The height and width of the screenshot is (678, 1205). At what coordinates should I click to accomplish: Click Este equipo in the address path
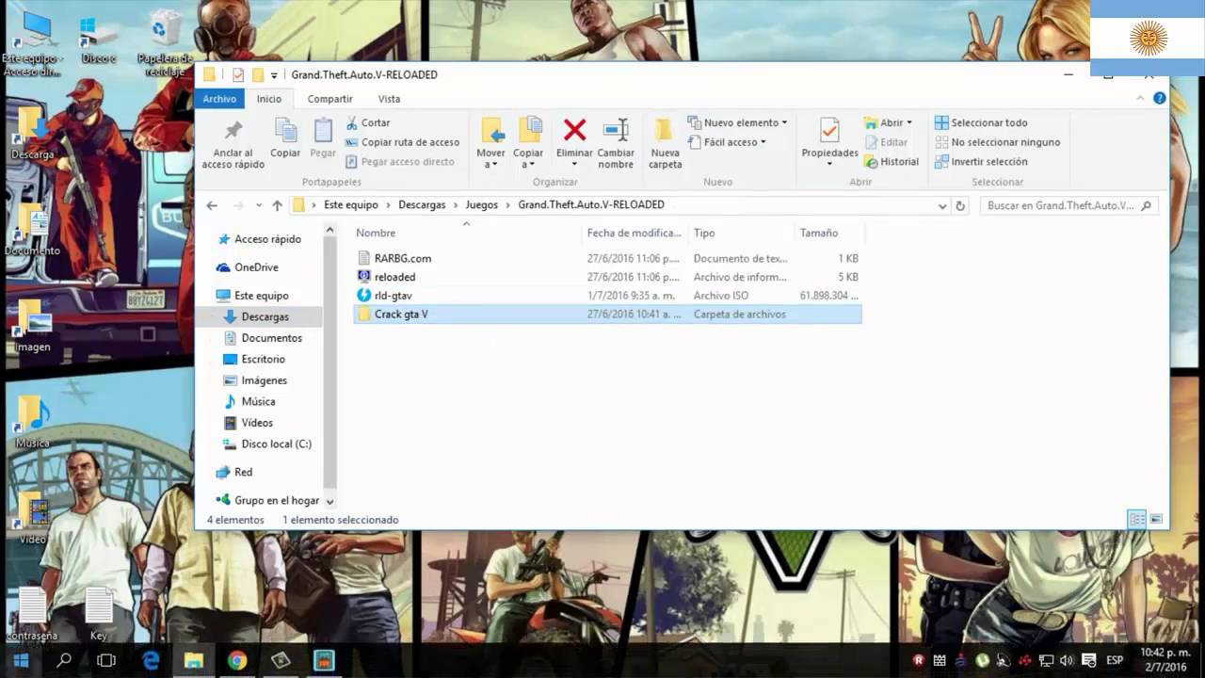tap(351, 205)
